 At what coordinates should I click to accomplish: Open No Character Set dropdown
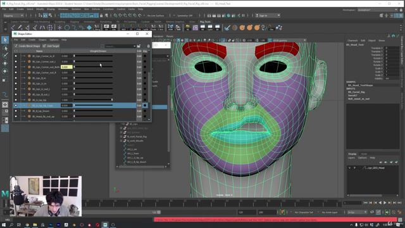tap(304, 212)
